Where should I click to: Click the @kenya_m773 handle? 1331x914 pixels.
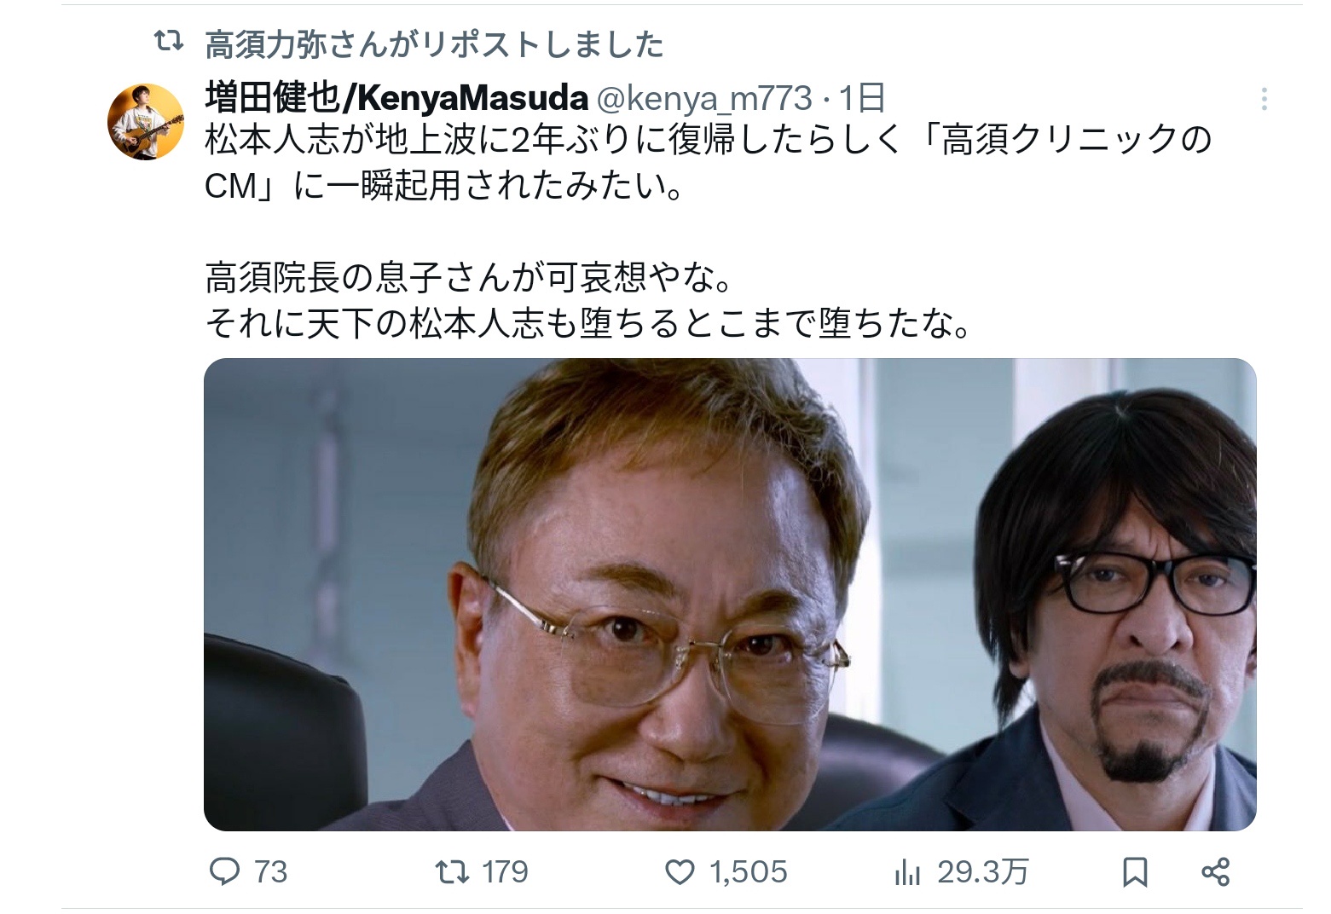coord(703,99)
